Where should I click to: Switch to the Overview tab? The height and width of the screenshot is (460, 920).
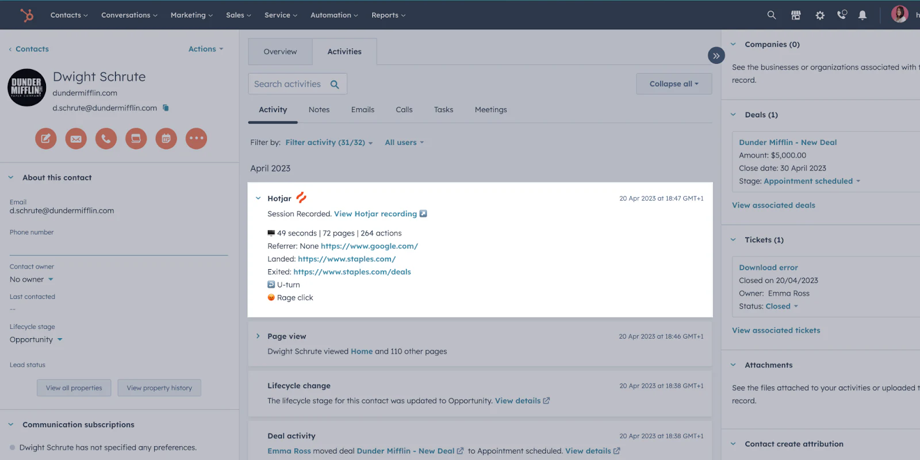pos(280,52)
